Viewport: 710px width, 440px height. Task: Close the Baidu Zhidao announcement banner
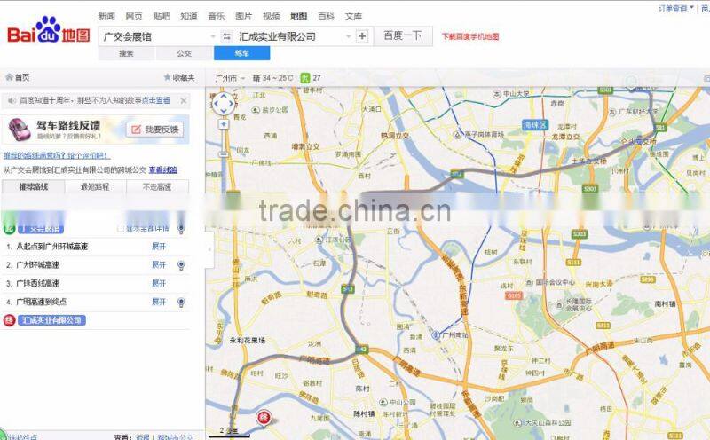(x=184, y=101)
